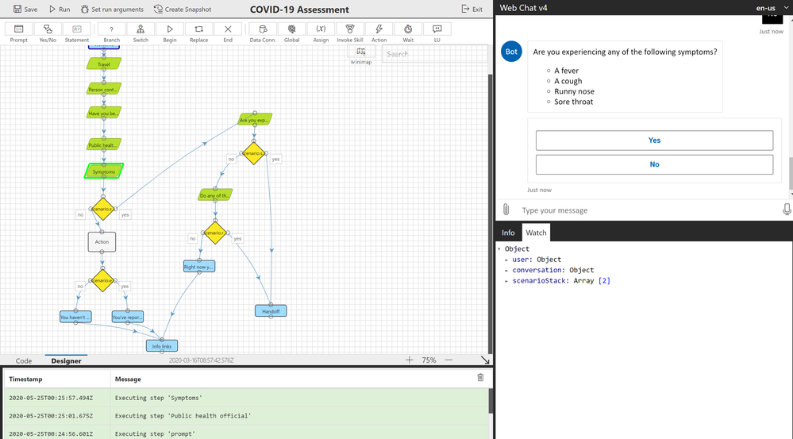Select the Begin tool icon
793x439 pixels.
coord(170,29)
